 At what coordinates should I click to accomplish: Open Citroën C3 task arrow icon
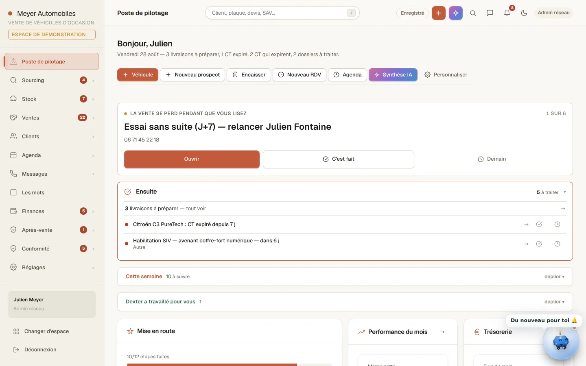526,224
